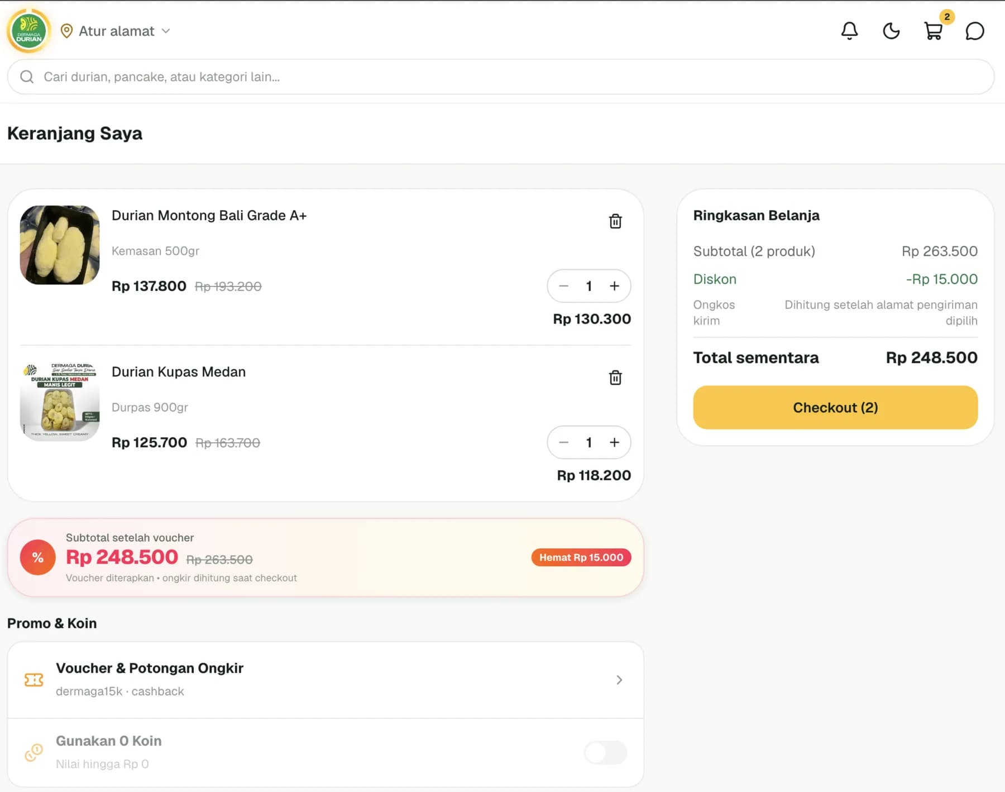Click Durian Montong Bali Grade A+ title
Screen dimensions: 1005x792
click(209, 216)
